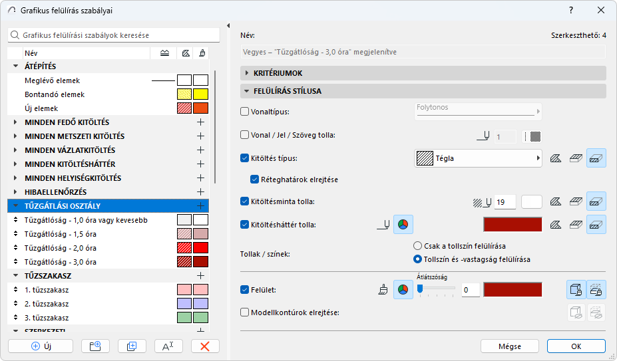
Task: Click Kitöltésminta tolla pen number field 19
Action: (x=505, y=201)
